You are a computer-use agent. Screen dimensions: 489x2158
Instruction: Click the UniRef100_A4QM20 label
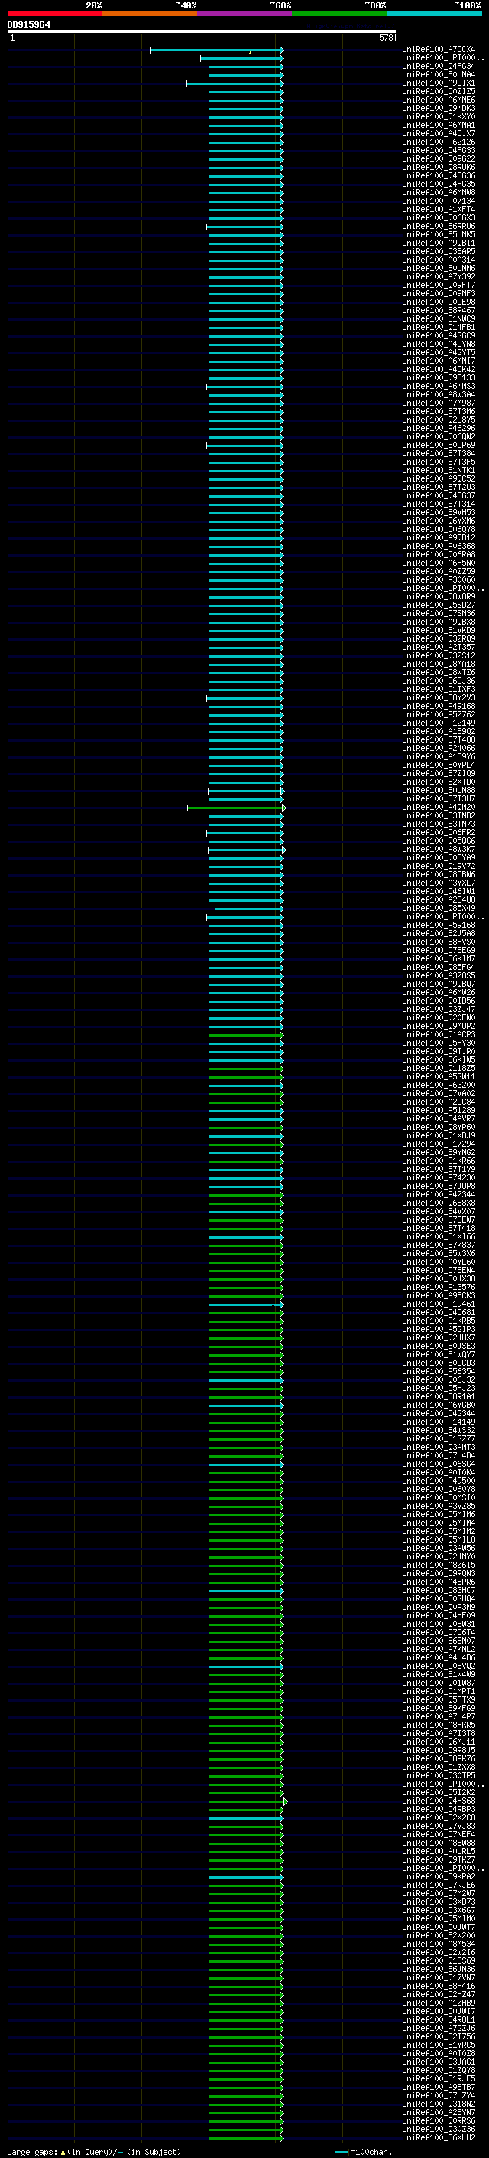(439, 808)
